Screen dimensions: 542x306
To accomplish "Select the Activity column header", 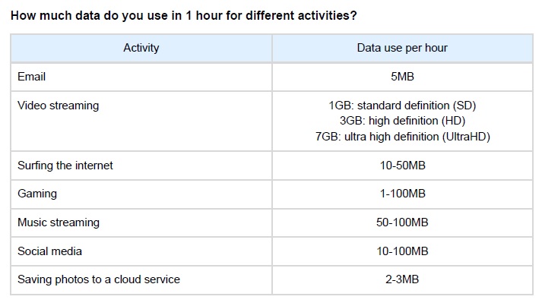I will [x=141, y=48].
